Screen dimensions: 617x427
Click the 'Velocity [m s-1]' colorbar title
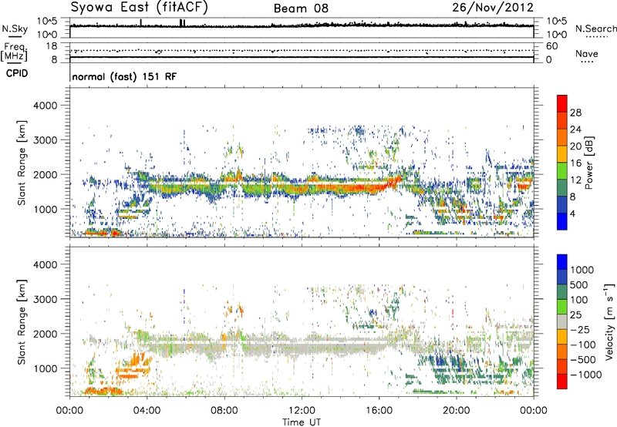[609, 321]
